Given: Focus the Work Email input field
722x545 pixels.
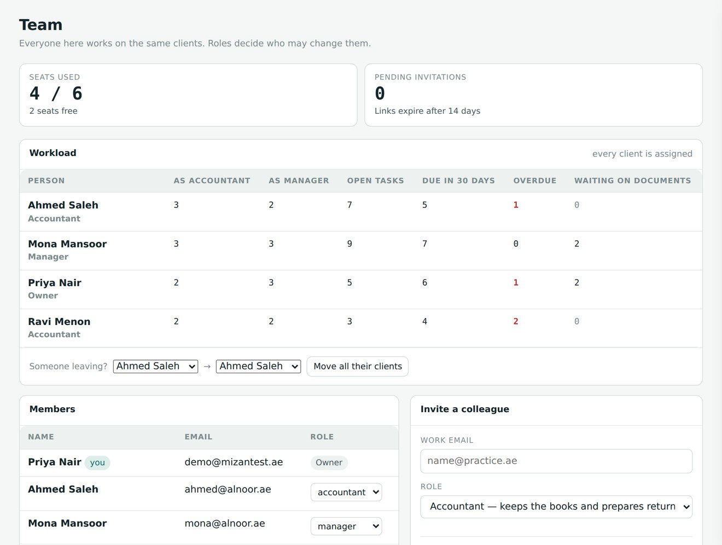Looking at the screenshot, I should 556,461.
